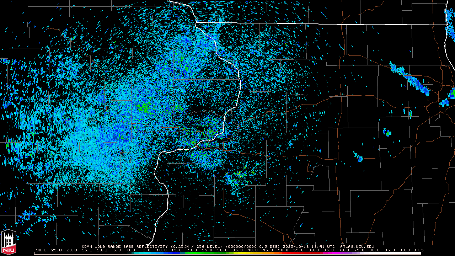Click the large green echo cluster west of radar
455x256 pixels.
click(x=144, y=107)
